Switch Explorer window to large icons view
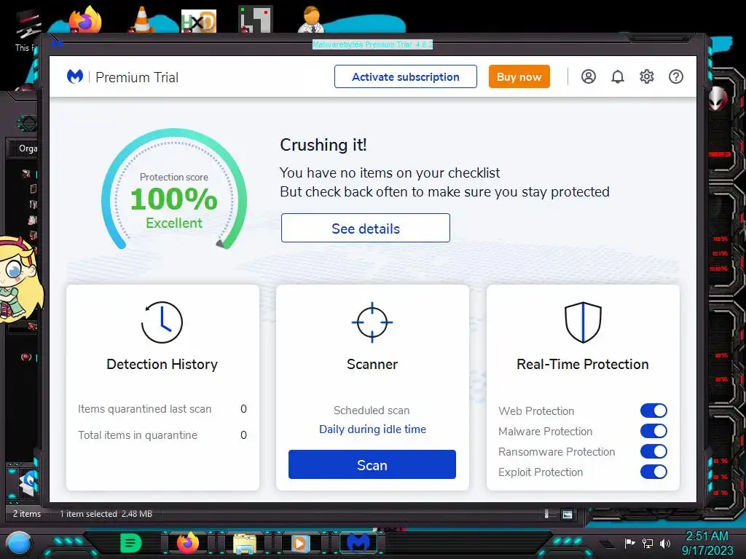 coord(567,514)
